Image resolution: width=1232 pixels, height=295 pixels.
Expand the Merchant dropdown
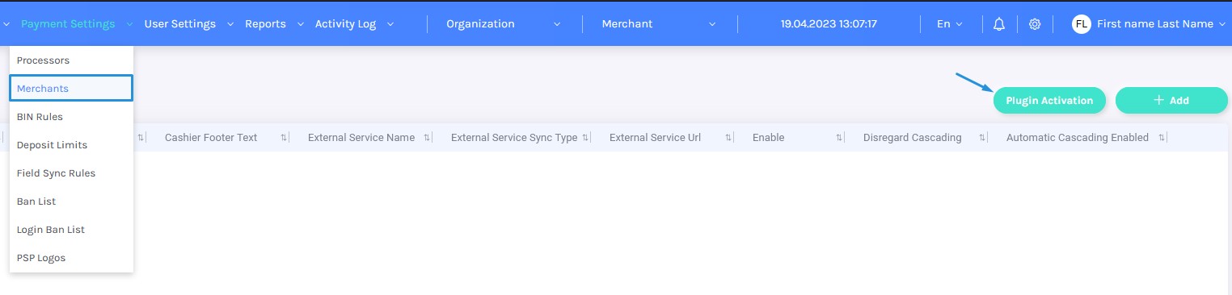659,24
